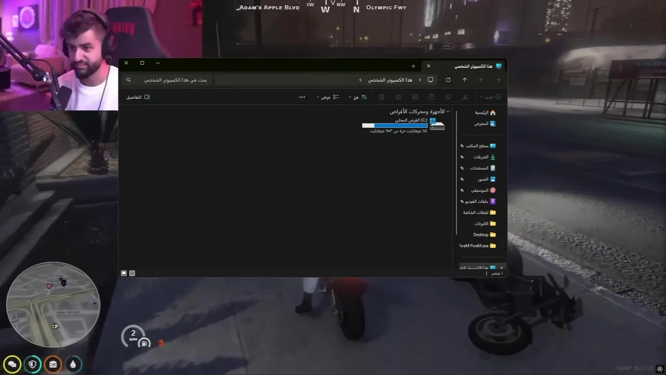Click the chat bubbles HUD icon in game
Image resolution: width=666 pixels, height=375 pixels.
(12, 364)
